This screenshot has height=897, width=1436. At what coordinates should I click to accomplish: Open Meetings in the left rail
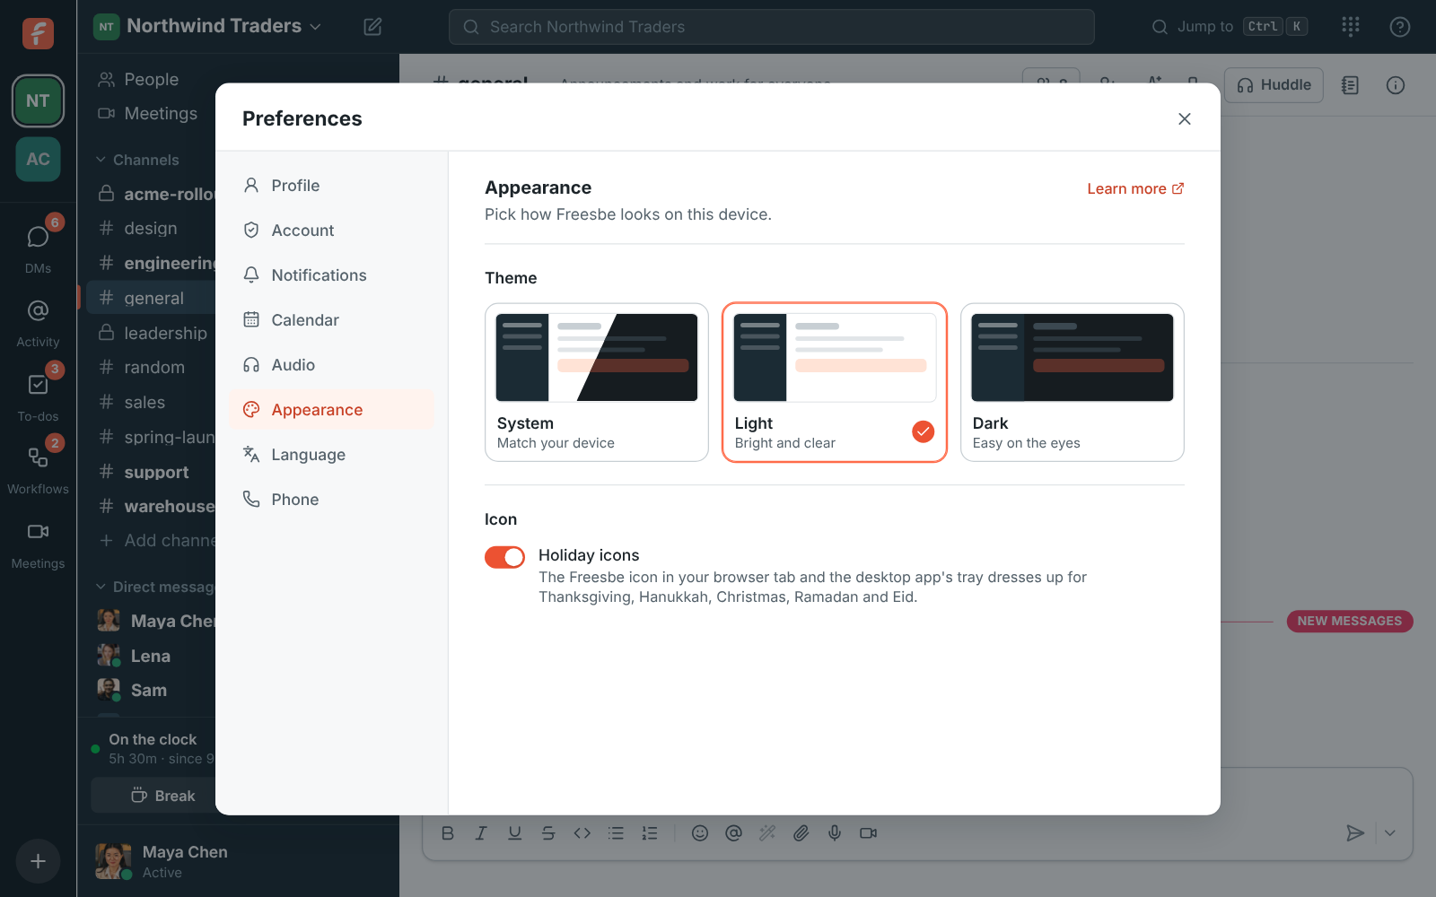[38, 544]
